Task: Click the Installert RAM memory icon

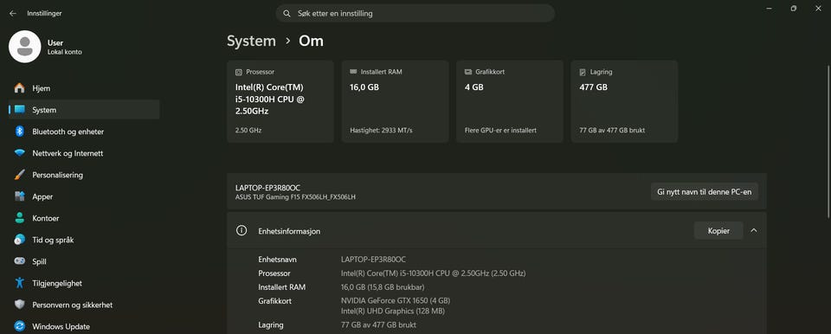Action: tap(353, 72)
